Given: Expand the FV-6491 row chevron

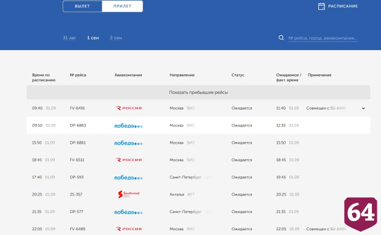Looking at the screenshot, I should [x=363, y=108].
